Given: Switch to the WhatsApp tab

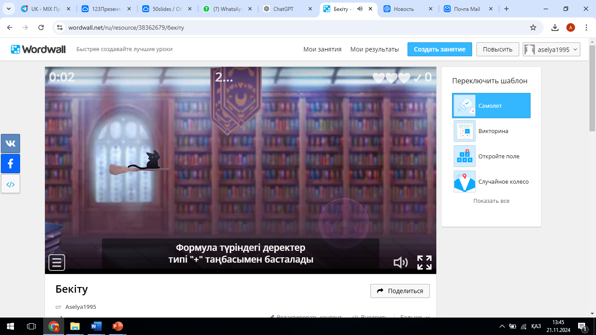Looking at the screenshot, I should tap(227, 9).
